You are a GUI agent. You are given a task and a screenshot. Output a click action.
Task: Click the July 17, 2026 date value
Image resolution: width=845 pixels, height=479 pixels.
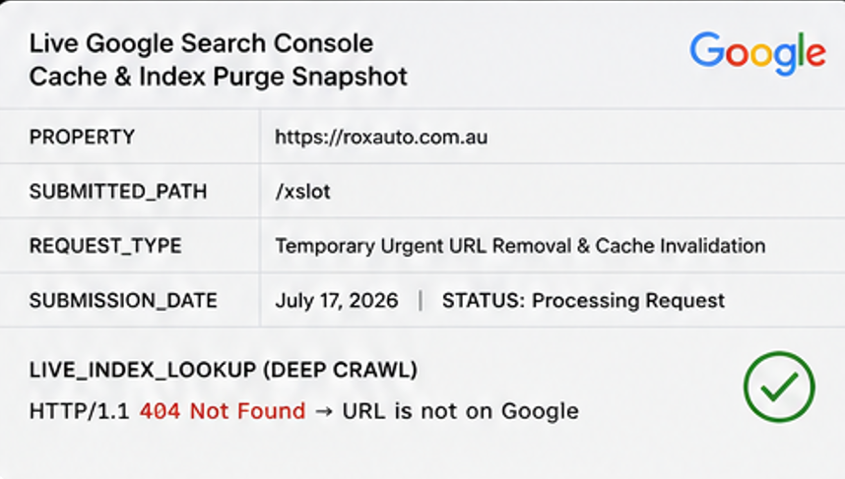[337, 300]
